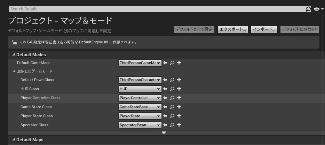Use selected asset arrow for Spectator Class

[x=165, y=125]
